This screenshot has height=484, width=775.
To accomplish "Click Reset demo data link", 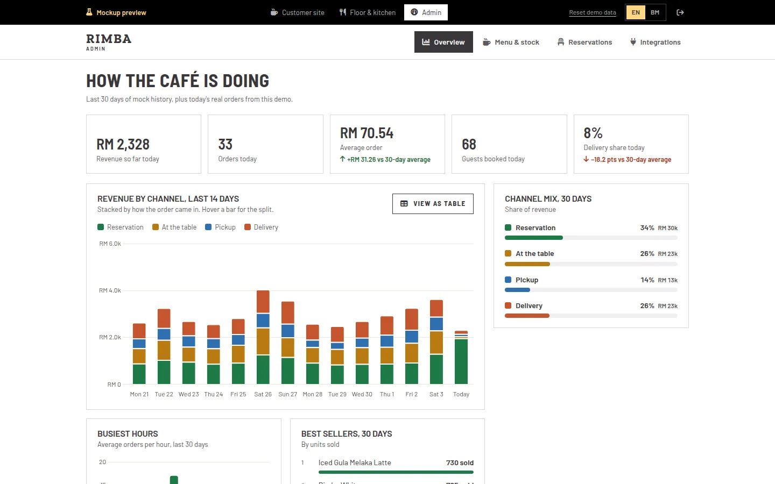I will coord(593,12).
